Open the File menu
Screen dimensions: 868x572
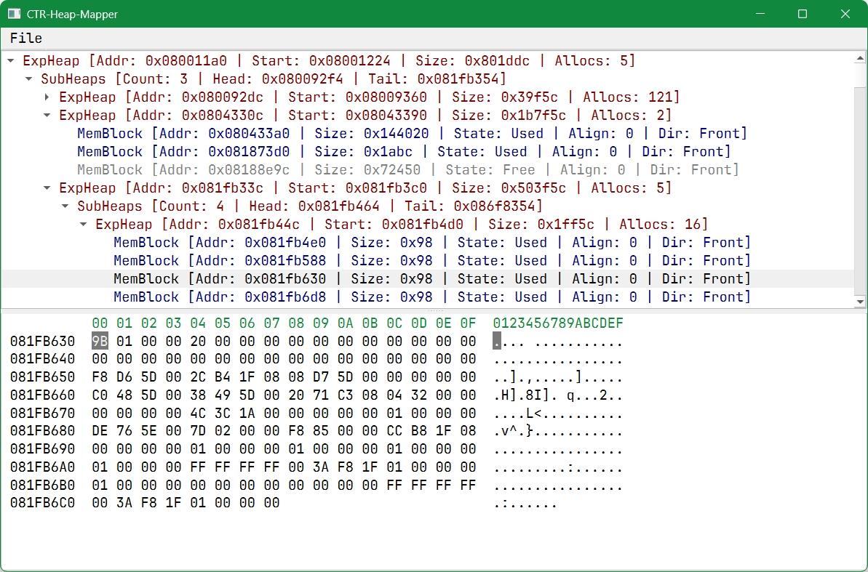(26, 39)
